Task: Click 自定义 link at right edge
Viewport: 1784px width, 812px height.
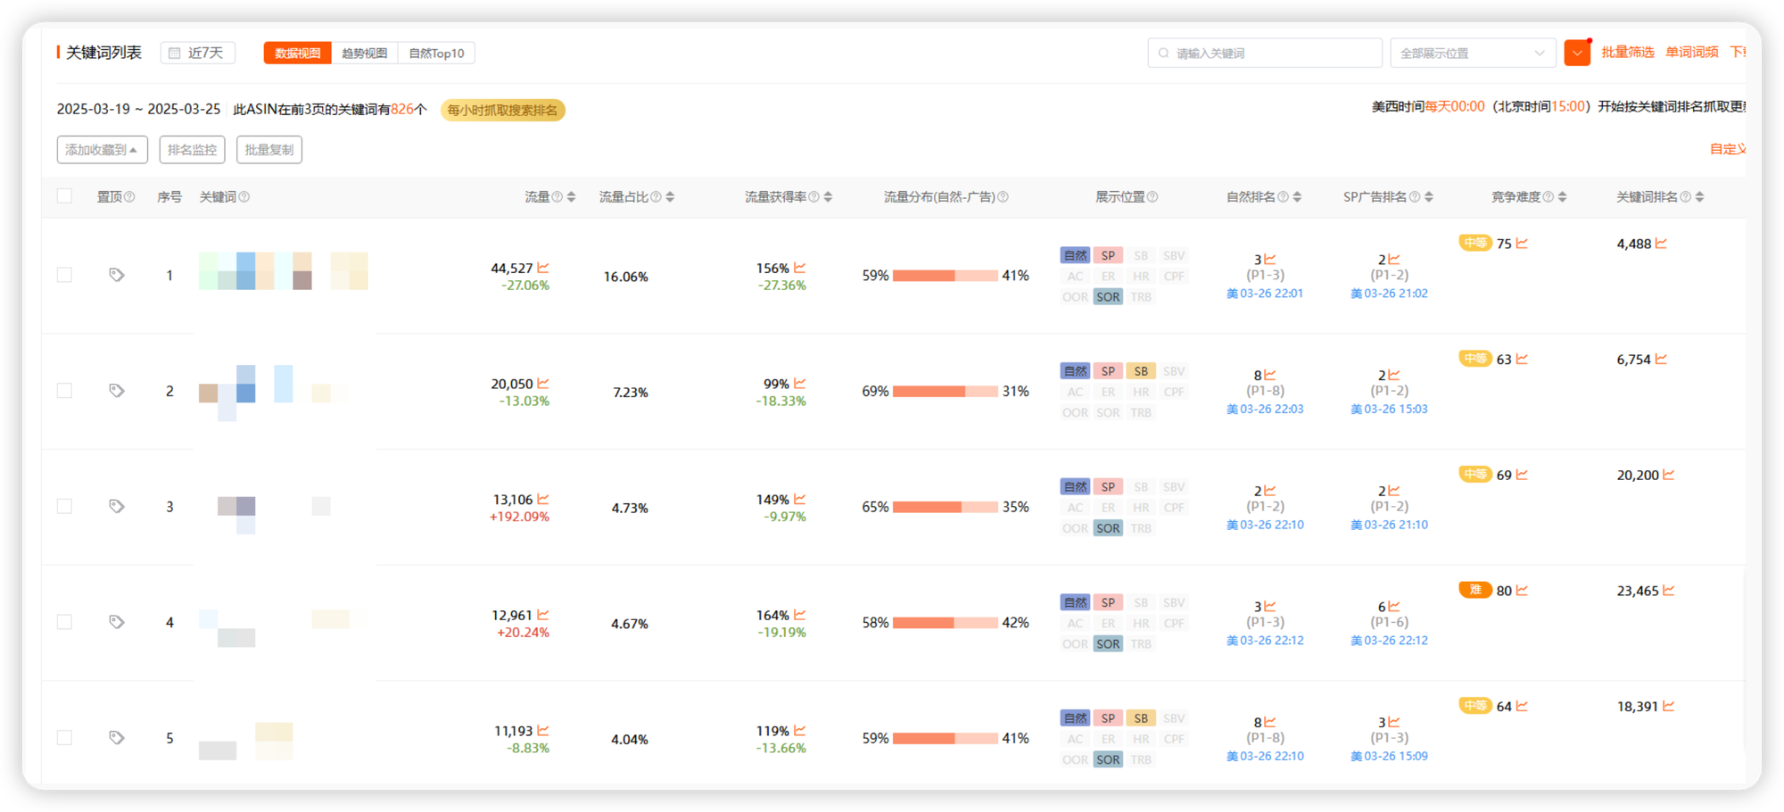Action: [x=1727, y=149]
